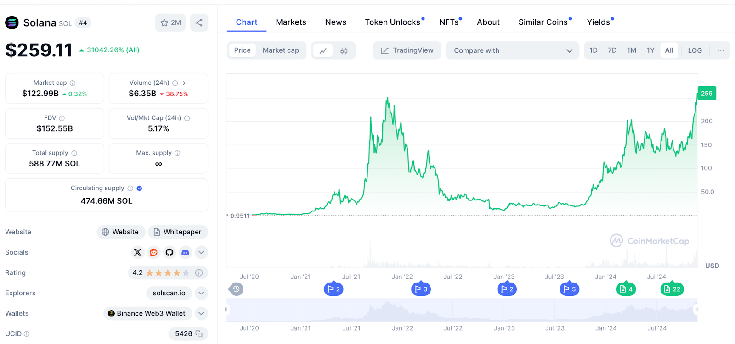Image resolution: width=735 pixels, height=344 pixels.
Task: Open the Chart tab
Action: click(247, 22)
